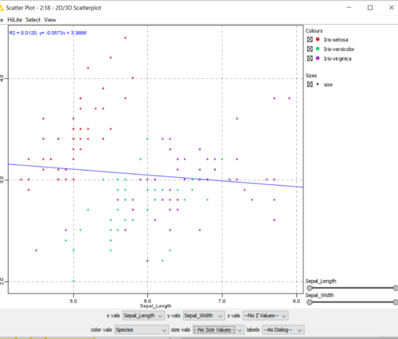Open the labels As Dialog dropdown
Viewport: 398px width, 339px height.
pos(283,329)
